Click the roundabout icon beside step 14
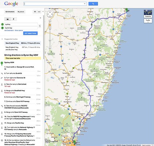This screenshot has height=146, width=154. point(2,141)
